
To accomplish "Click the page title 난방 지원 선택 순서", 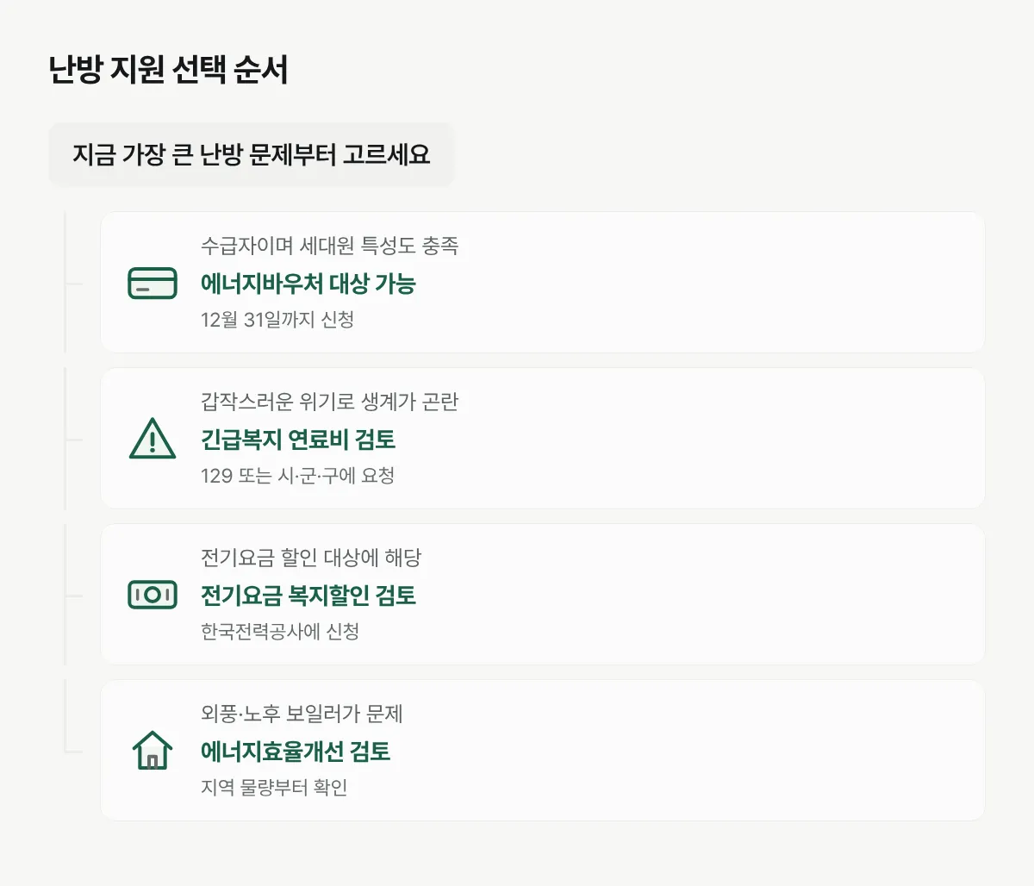I will point(168,70).
